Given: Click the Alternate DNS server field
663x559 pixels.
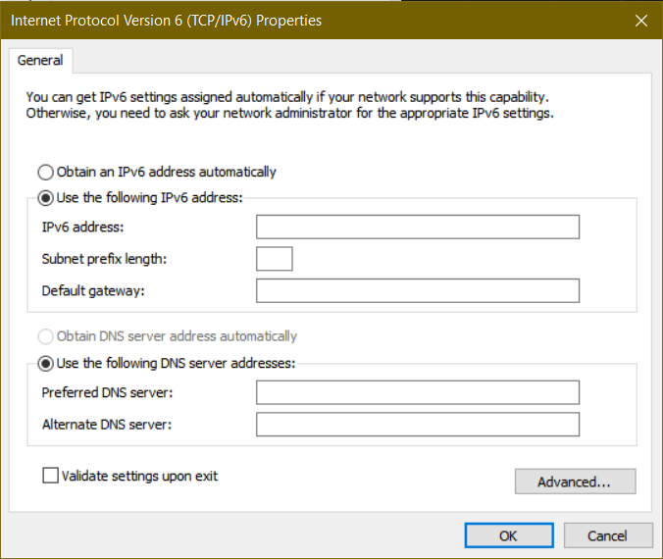Looking at the screenshot, I should 418,425.
